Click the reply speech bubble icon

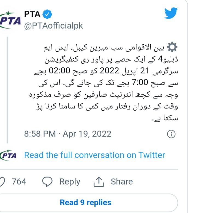click(48, 182)
